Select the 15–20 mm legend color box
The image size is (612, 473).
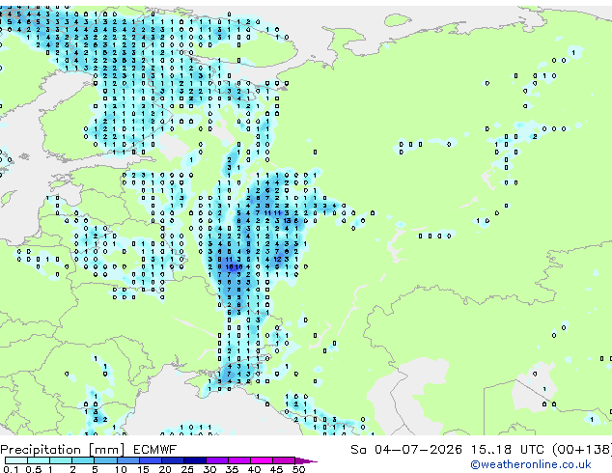(x=151, y=460)
